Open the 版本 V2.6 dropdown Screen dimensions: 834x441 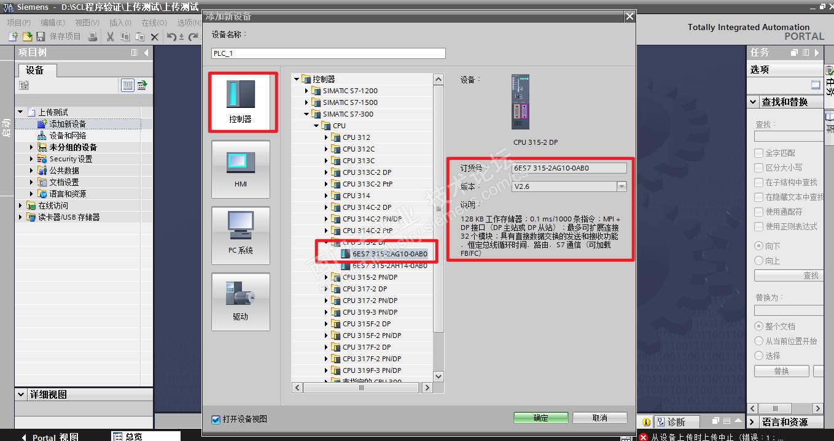(x=622, y=186)
